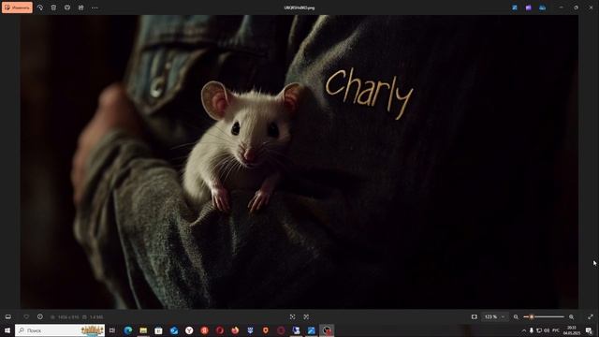Open the dark red circle taskbar icon
599x337 pixels.
pyautogui.click(x=281, y=330)
